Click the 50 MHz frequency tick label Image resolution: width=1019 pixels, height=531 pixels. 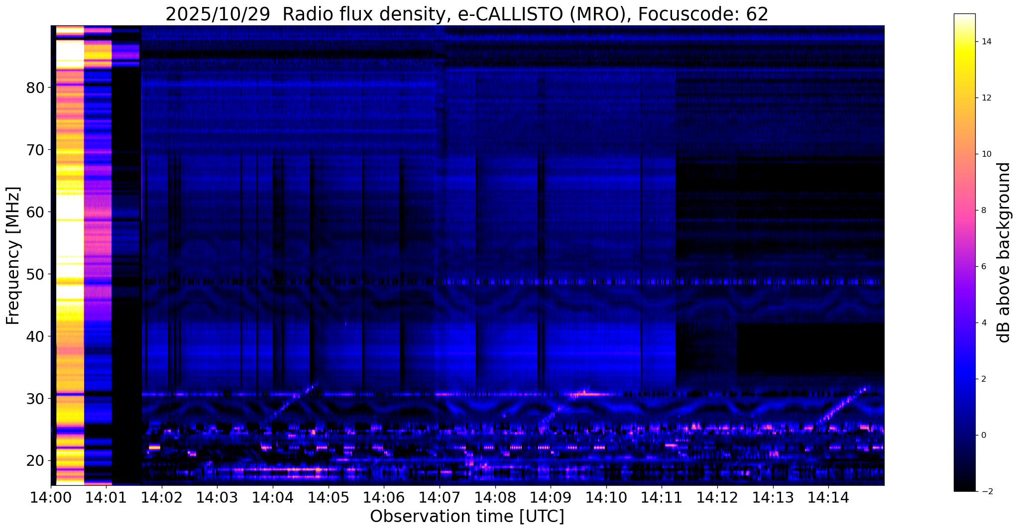35,274
